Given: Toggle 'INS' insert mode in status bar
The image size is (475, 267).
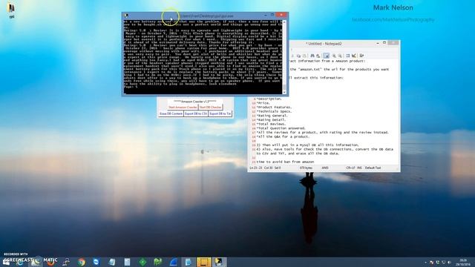Looking at the screenshot, I should coord(359,168).
